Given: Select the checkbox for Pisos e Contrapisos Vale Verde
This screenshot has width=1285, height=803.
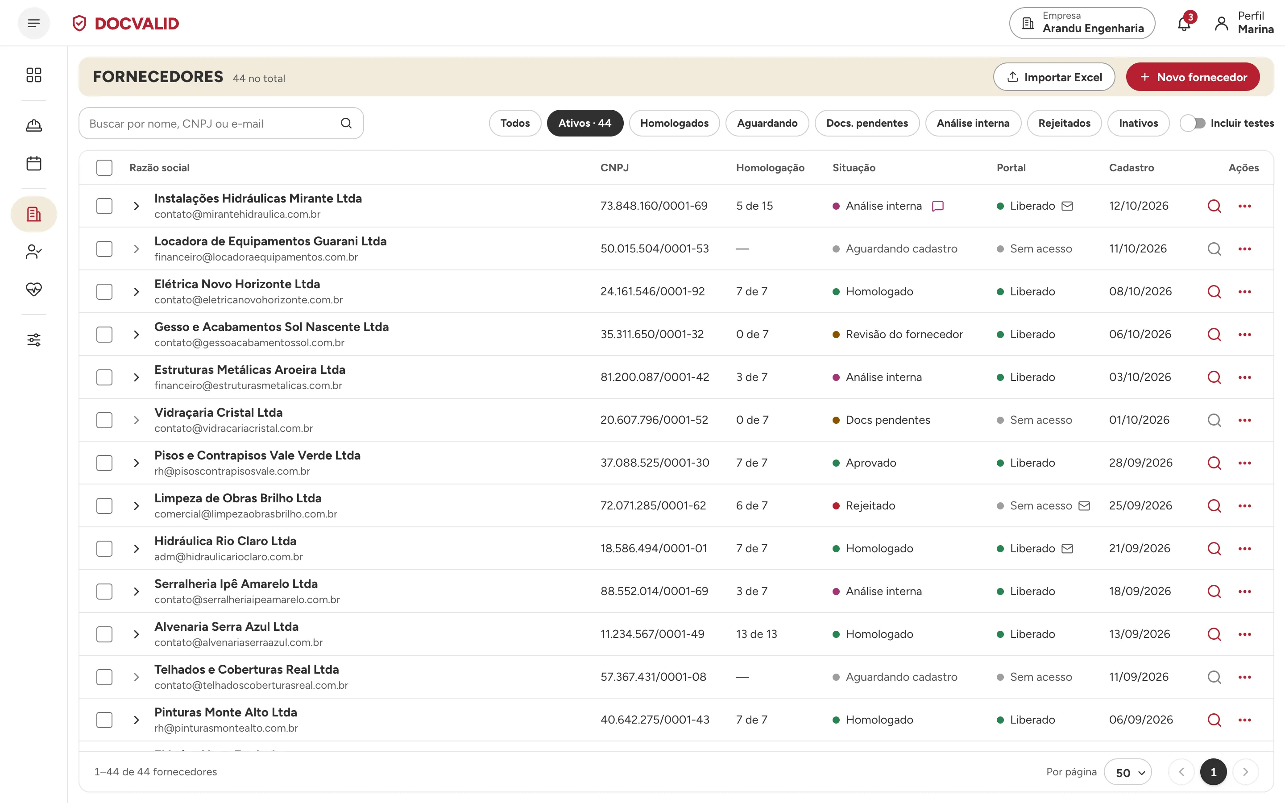Looking at the screenshot, I should [x=104, y=463].
